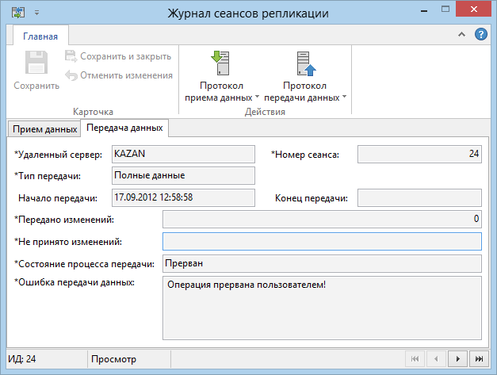The width and height of the screenshot is (497, 375).
Task: Open help with the question mark icon
Action: pos(481,34)
